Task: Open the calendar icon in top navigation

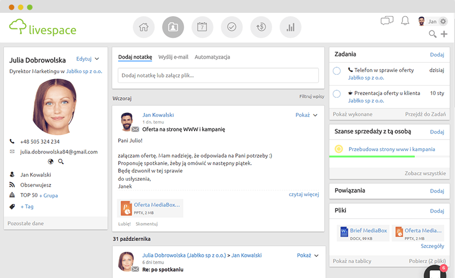Action: (202, 27)
